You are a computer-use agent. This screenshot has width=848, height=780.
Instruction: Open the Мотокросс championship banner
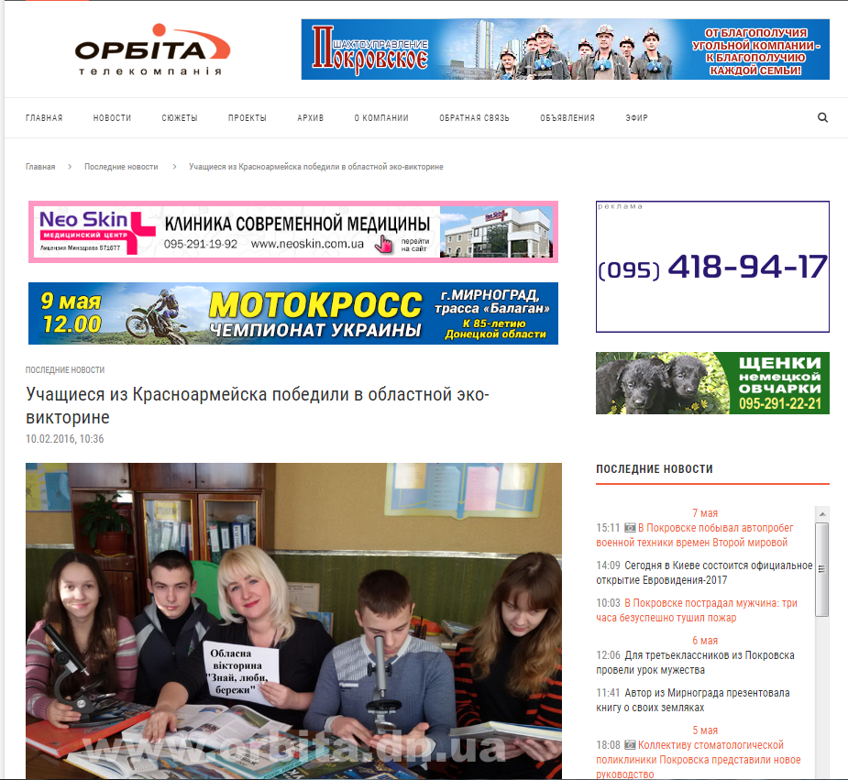[293, 313]
